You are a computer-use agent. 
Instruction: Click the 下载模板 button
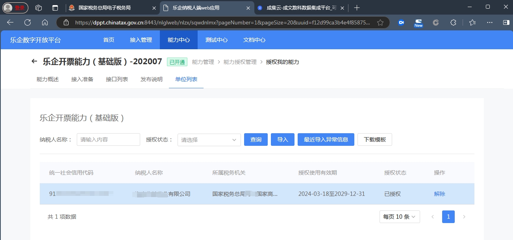tap(374, 140)
